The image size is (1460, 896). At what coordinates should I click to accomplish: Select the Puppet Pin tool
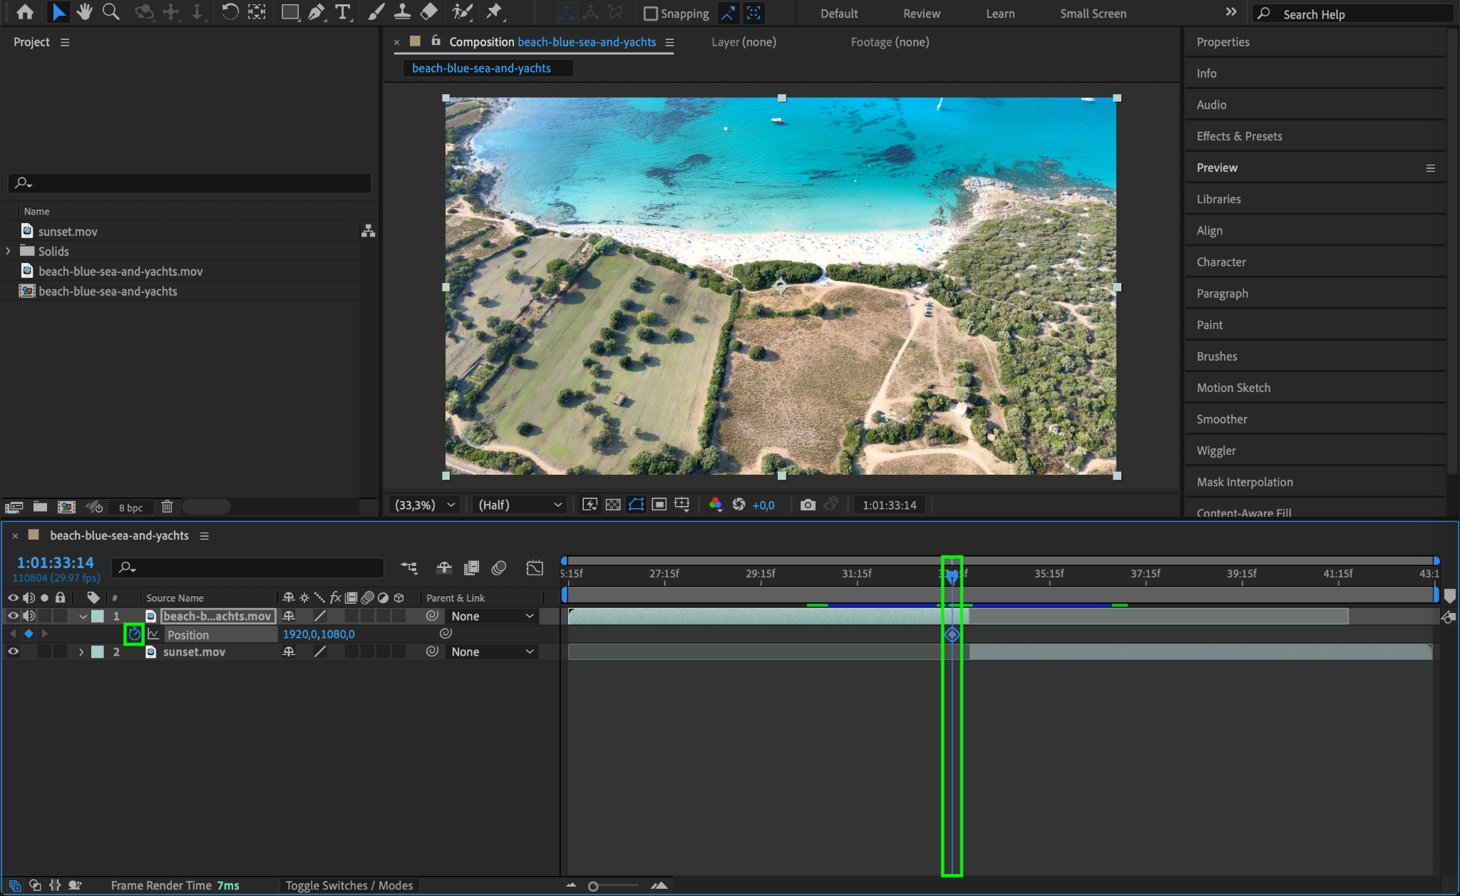click(493, 12)
